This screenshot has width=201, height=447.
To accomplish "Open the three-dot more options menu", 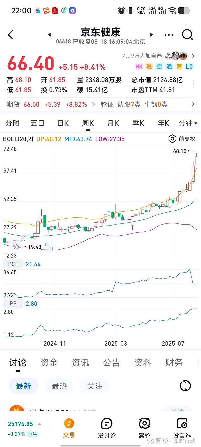I will coord(169,35).
